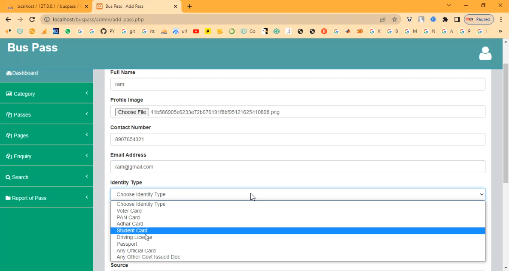Bookmark this page with the star icon
This screenshot has height=271, width=509.
pos(394,19)
